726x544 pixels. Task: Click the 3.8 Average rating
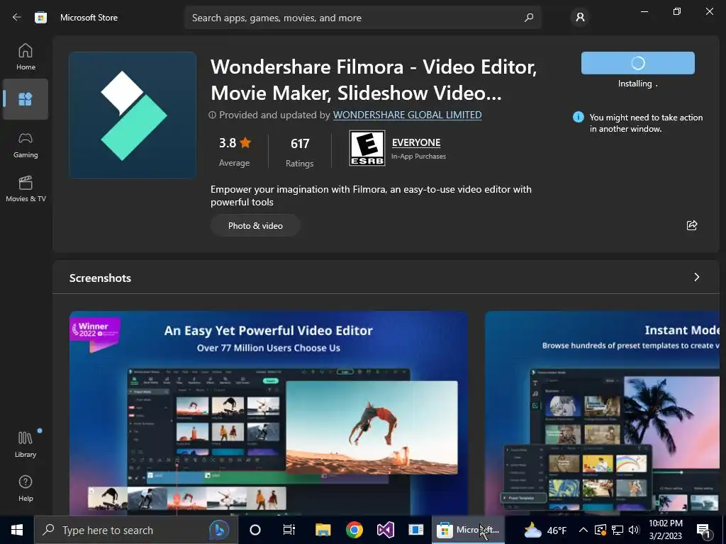click(x=234, y=152)
